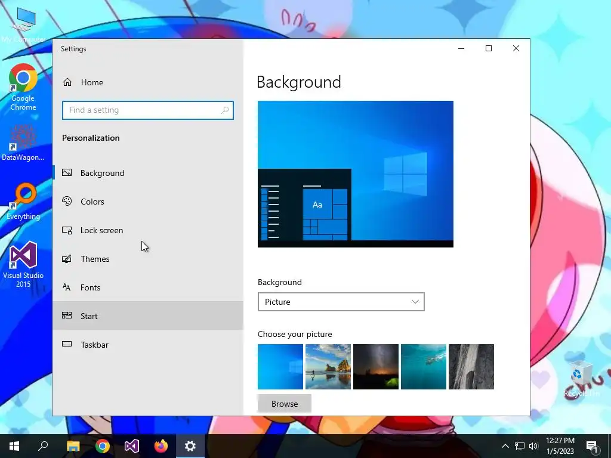Open Themes personalization page
This screenshot has height=458, width=611.
click(148, 259)
